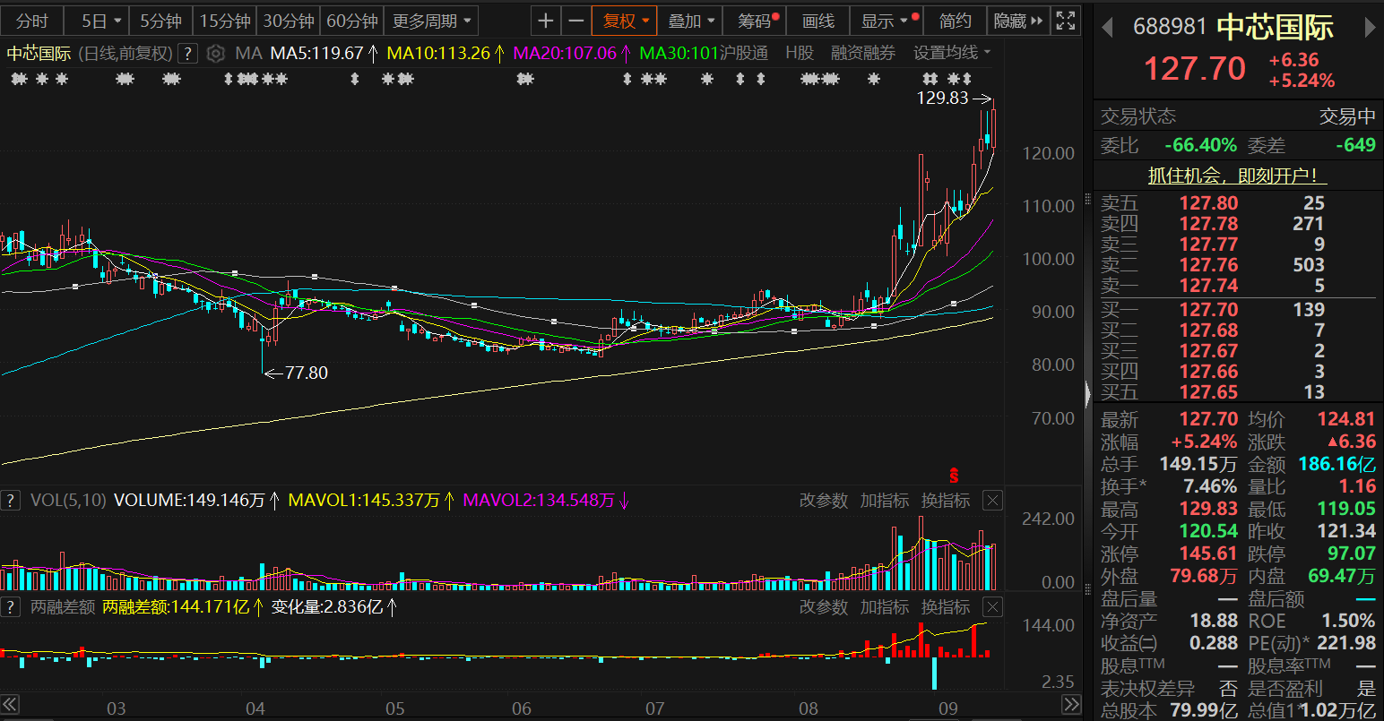Viewport: 1384px width, 721px height.
Task: Switch to 分时 chart tab
Action: [32, 21]
